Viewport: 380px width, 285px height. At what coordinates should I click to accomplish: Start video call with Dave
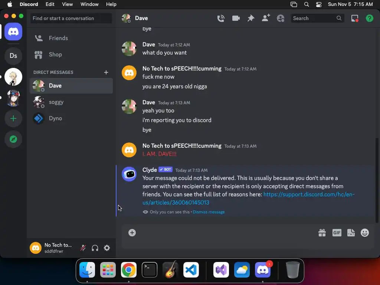click(x=236, y=18)
